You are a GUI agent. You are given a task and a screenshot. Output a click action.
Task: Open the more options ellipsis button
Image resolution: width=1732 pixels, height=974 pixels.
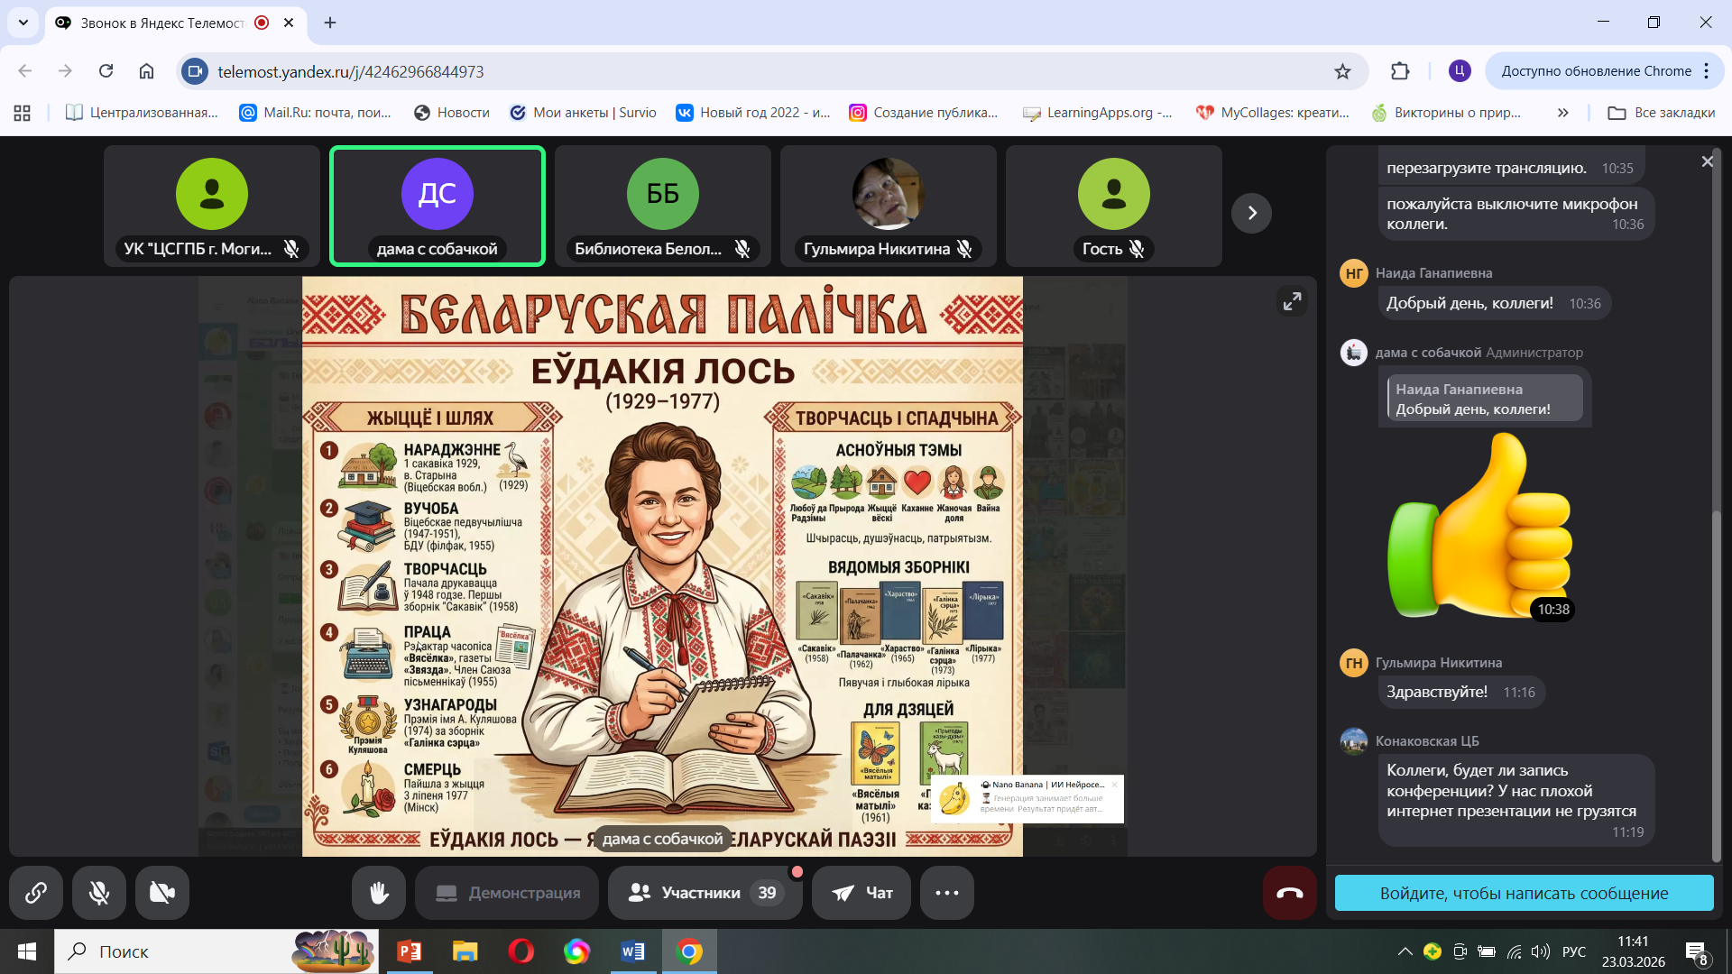pos(946,893)
